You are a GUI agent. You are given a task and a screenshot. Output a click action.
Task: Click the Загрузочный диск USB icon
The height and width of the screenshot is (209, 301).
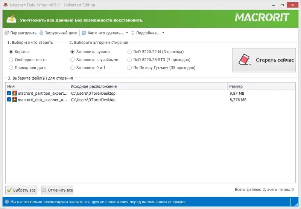[41, 33]
